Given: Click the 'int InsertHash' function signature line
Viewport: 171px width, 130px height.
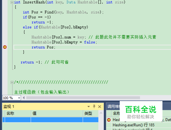Looking at the screenshot, I should 70,2.
